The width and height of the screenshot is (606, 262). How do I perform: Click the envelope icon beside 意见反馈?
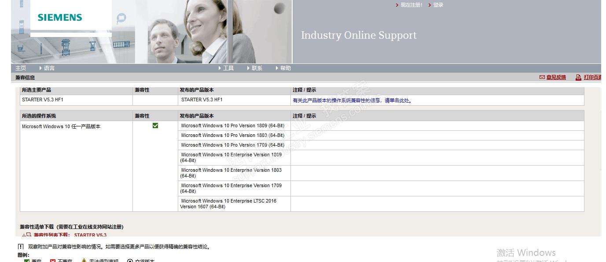click(x=542, y=77)
